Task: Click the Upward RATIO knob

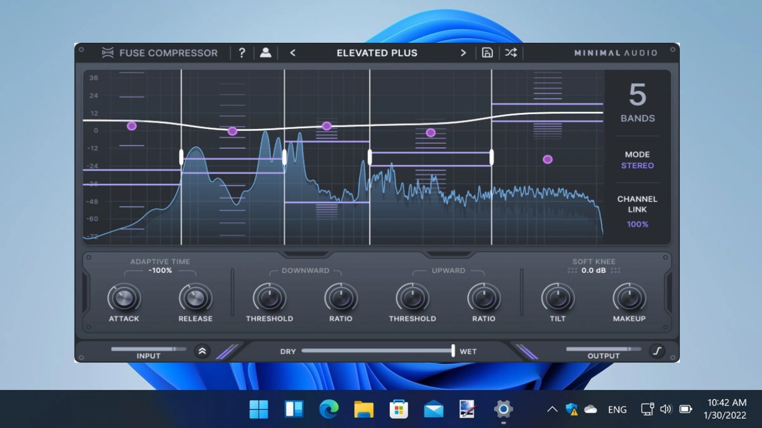Action: coord(484,298)
